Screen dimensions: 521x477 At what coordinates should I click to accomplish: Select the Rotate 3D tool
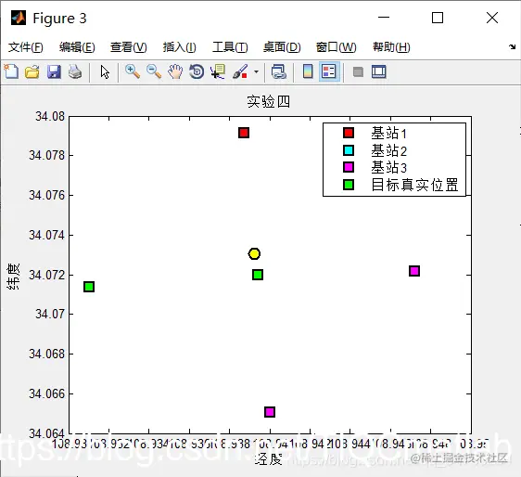coord(197,71)
